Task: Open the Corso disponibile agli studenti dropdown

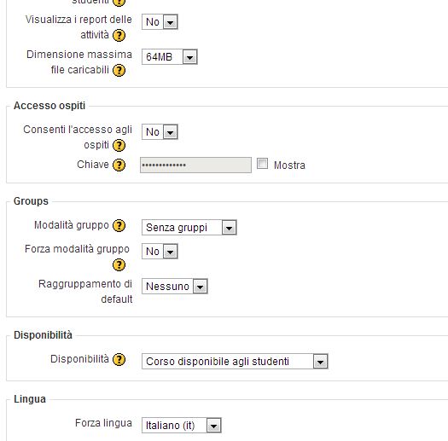Action: (x=235, y=362)
